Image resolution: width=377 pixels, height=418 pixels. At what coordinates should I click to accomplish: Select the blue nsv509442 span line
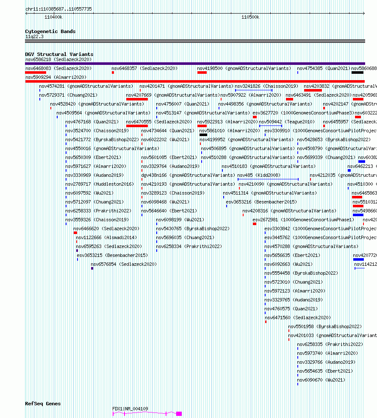(270, 126)
